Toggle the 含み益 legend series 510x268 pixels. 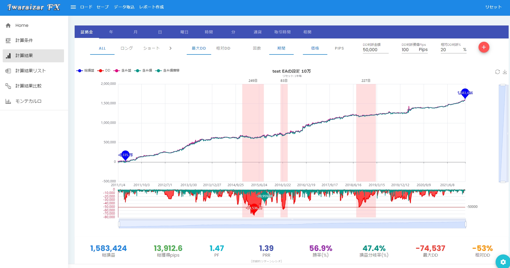(123, 70)
